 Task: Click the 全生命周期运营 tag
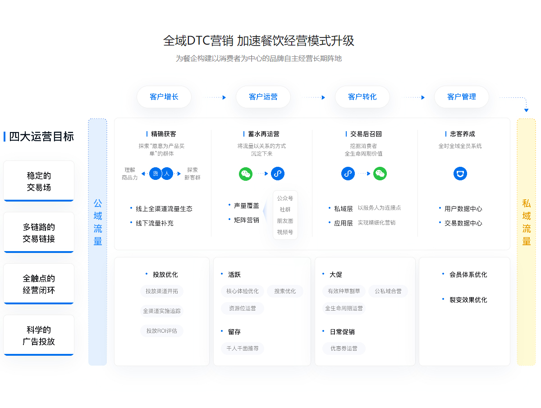(x=344, y=308)
